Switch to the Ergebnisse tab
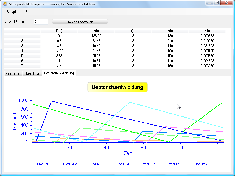 click(x=13, y=74)
